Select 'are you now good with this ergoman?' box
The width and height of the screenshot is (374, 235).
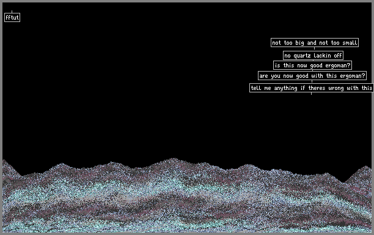coord(312,76)
